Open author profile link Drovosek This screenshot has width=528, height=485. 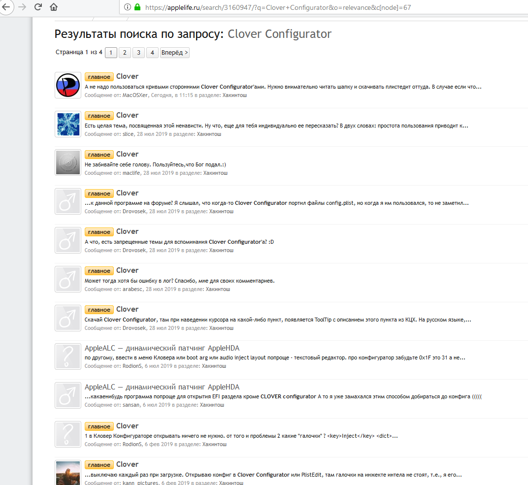pyautogui.click(x=134, y=211)
